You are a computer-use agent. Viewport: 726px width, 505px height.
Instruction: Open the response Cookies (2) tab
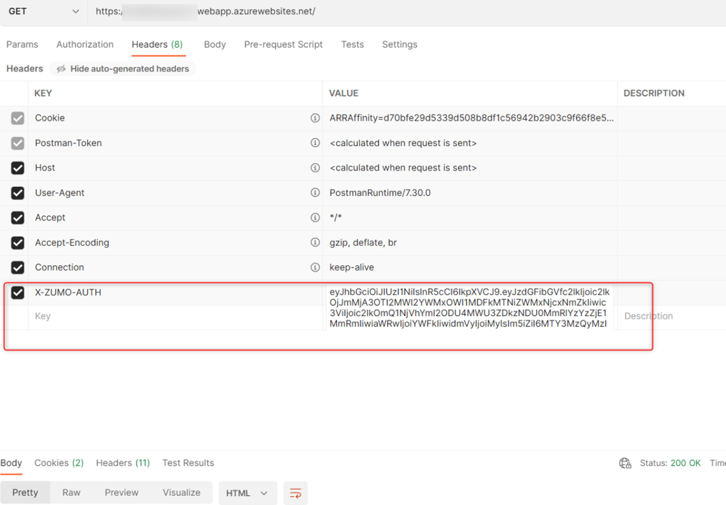pyautogui.click(x=59, y=463)
